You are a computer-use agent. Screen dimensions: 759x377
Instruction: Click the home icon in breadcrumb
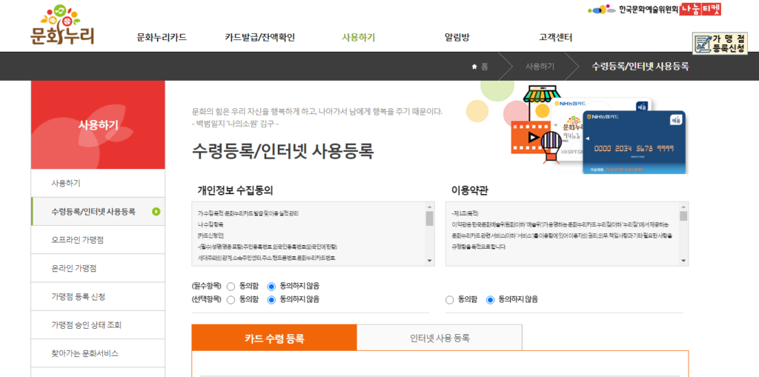[474, 67]
